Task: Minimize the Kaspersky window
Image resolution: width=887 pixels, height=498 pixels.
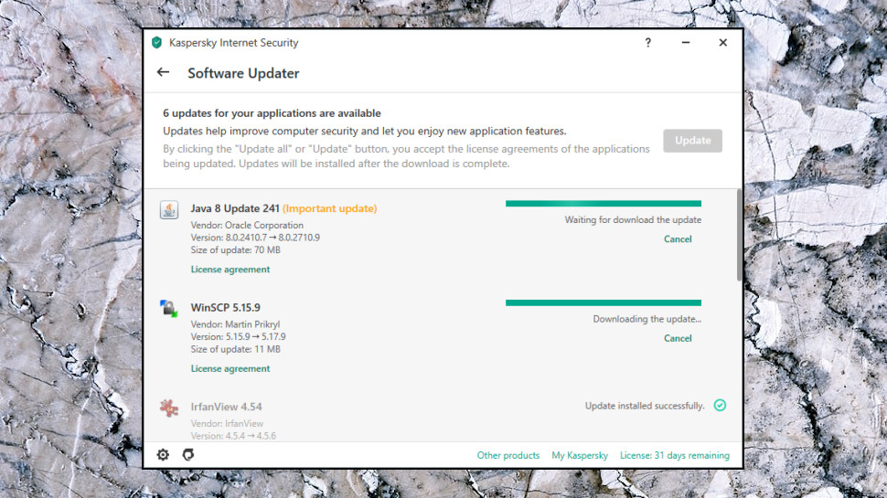Action: pyautogui.click(x=686, y=42)
